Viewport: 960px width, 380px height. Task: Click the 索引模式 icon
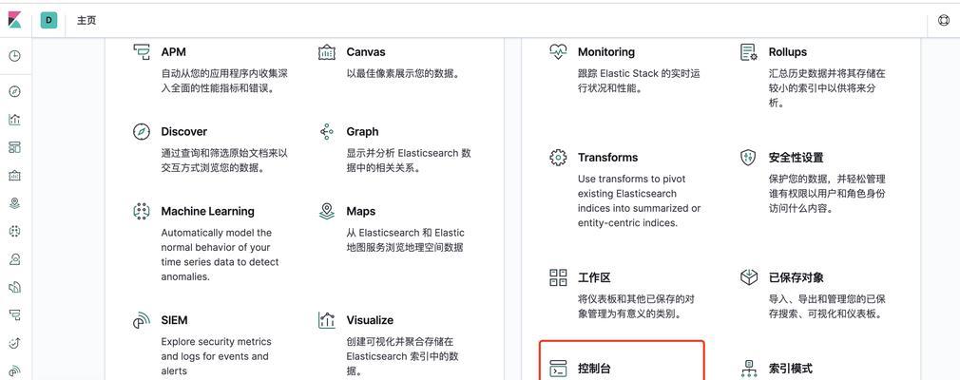click(749, 369)
